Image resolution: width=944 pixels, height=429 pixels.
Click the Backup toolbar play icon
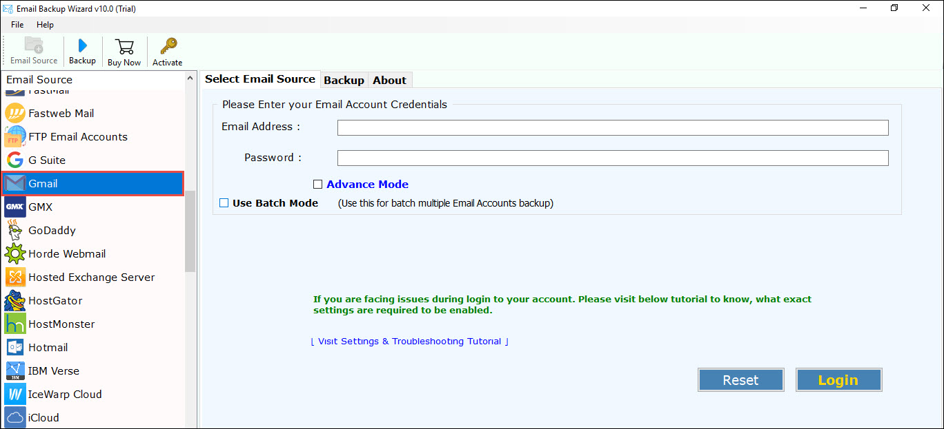pos(83,45)
